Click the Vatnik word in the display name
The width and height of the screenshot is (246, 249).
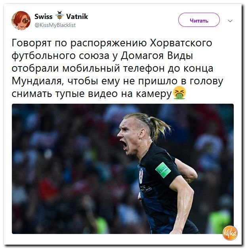(77, 16)
